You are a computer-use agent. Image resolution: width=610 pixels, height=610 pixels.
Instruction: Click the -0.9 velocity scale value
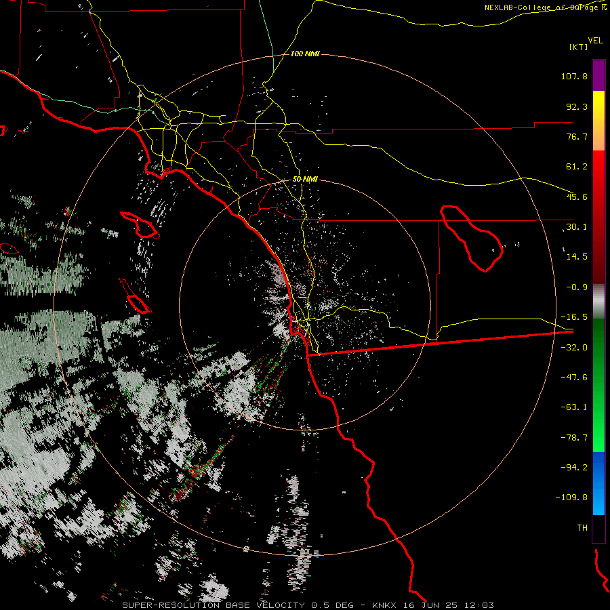tap(577, 287)
